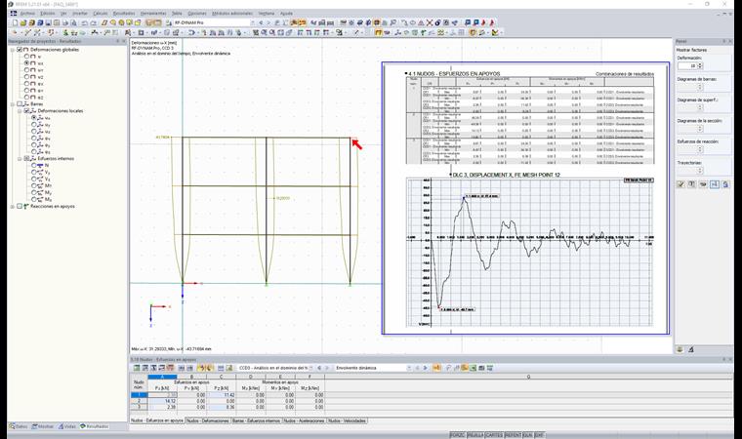Click the first icon at panel bottom-left
This screenshot has height=439, width=742.
click(680, 349)
